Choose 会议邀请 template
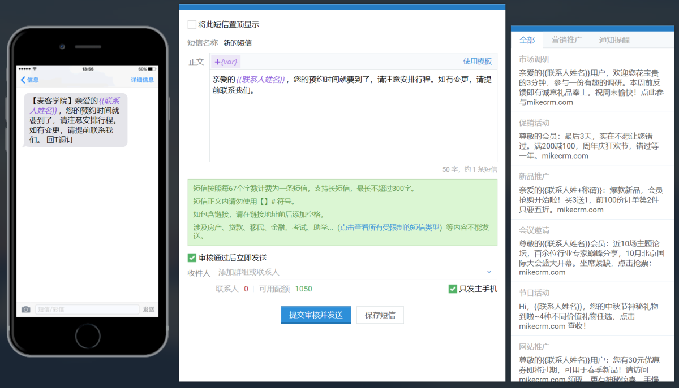The width and height of the screenshot is (679, 388). click(592, 251)
